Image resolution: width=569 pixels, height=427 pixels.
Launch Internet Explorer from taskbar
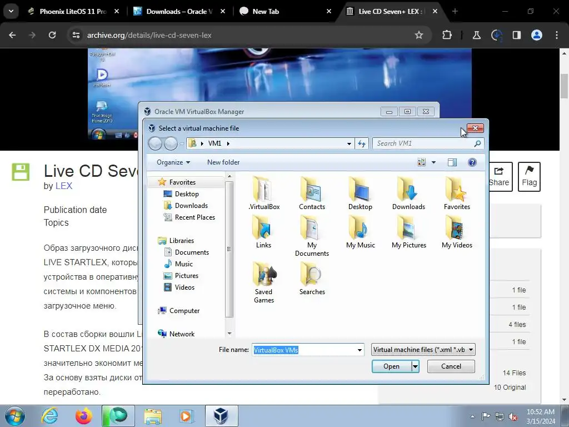tap(49, 416)
